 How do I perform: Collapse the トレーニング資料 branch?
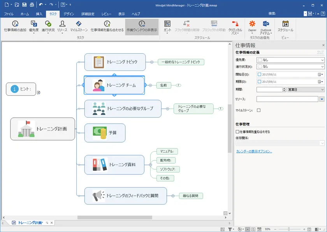click(x=150, y=164)
